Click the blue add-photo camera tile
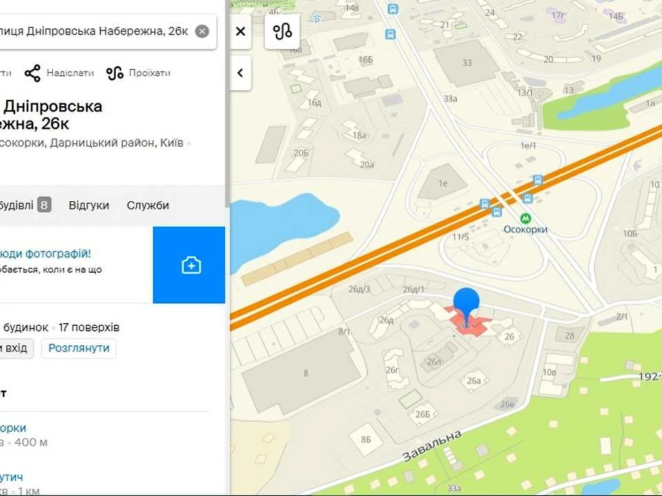The image size is (662, 496). [x=189, y=265]
